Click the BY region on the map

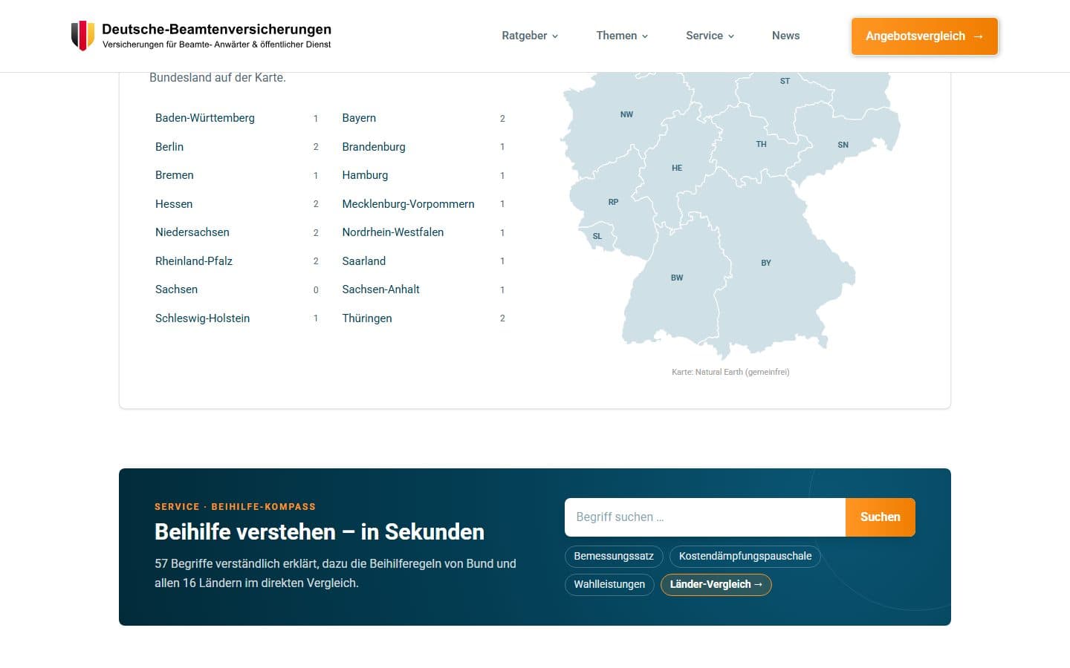[766, 263]
